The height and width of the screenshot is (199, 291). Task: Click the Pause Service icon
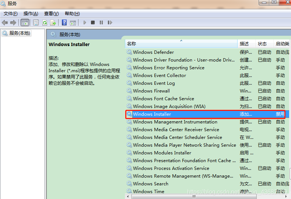point(101,22)
